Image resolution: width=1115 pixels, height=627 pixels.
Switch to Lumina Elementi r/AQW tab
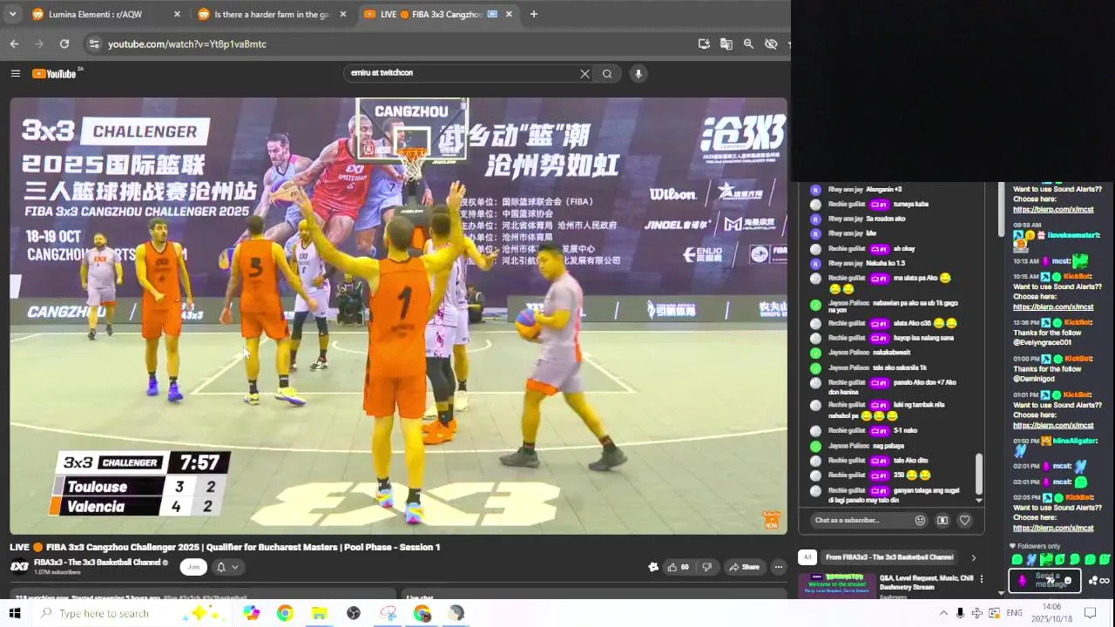point(95,14)
